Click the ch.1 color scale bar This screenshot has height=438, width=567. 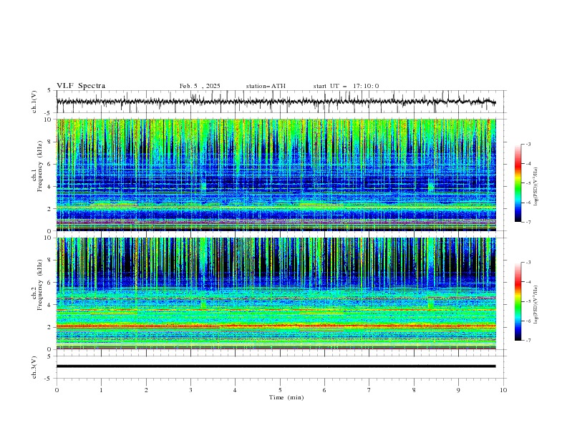518,183
